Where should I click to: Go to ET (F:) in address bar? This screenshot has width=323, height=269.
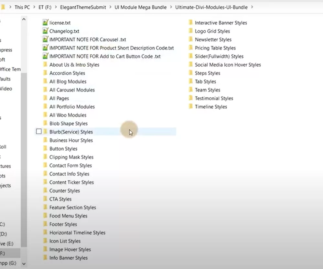click(45, 7)
